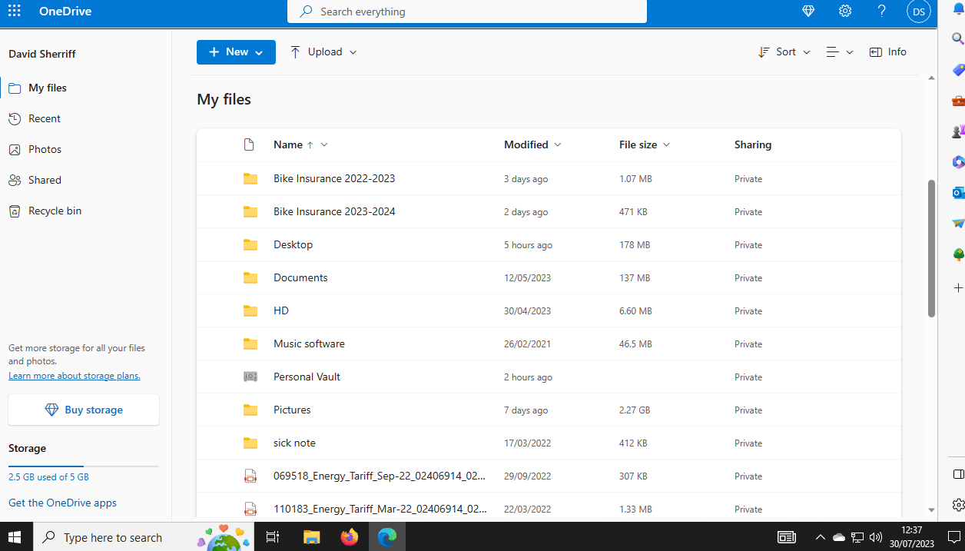
Task: Show hidden tray icons chevron
Action: 820,537
